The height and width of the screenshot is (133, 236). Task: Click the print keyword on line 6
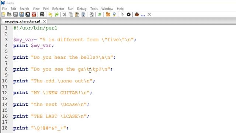point(21,58)
